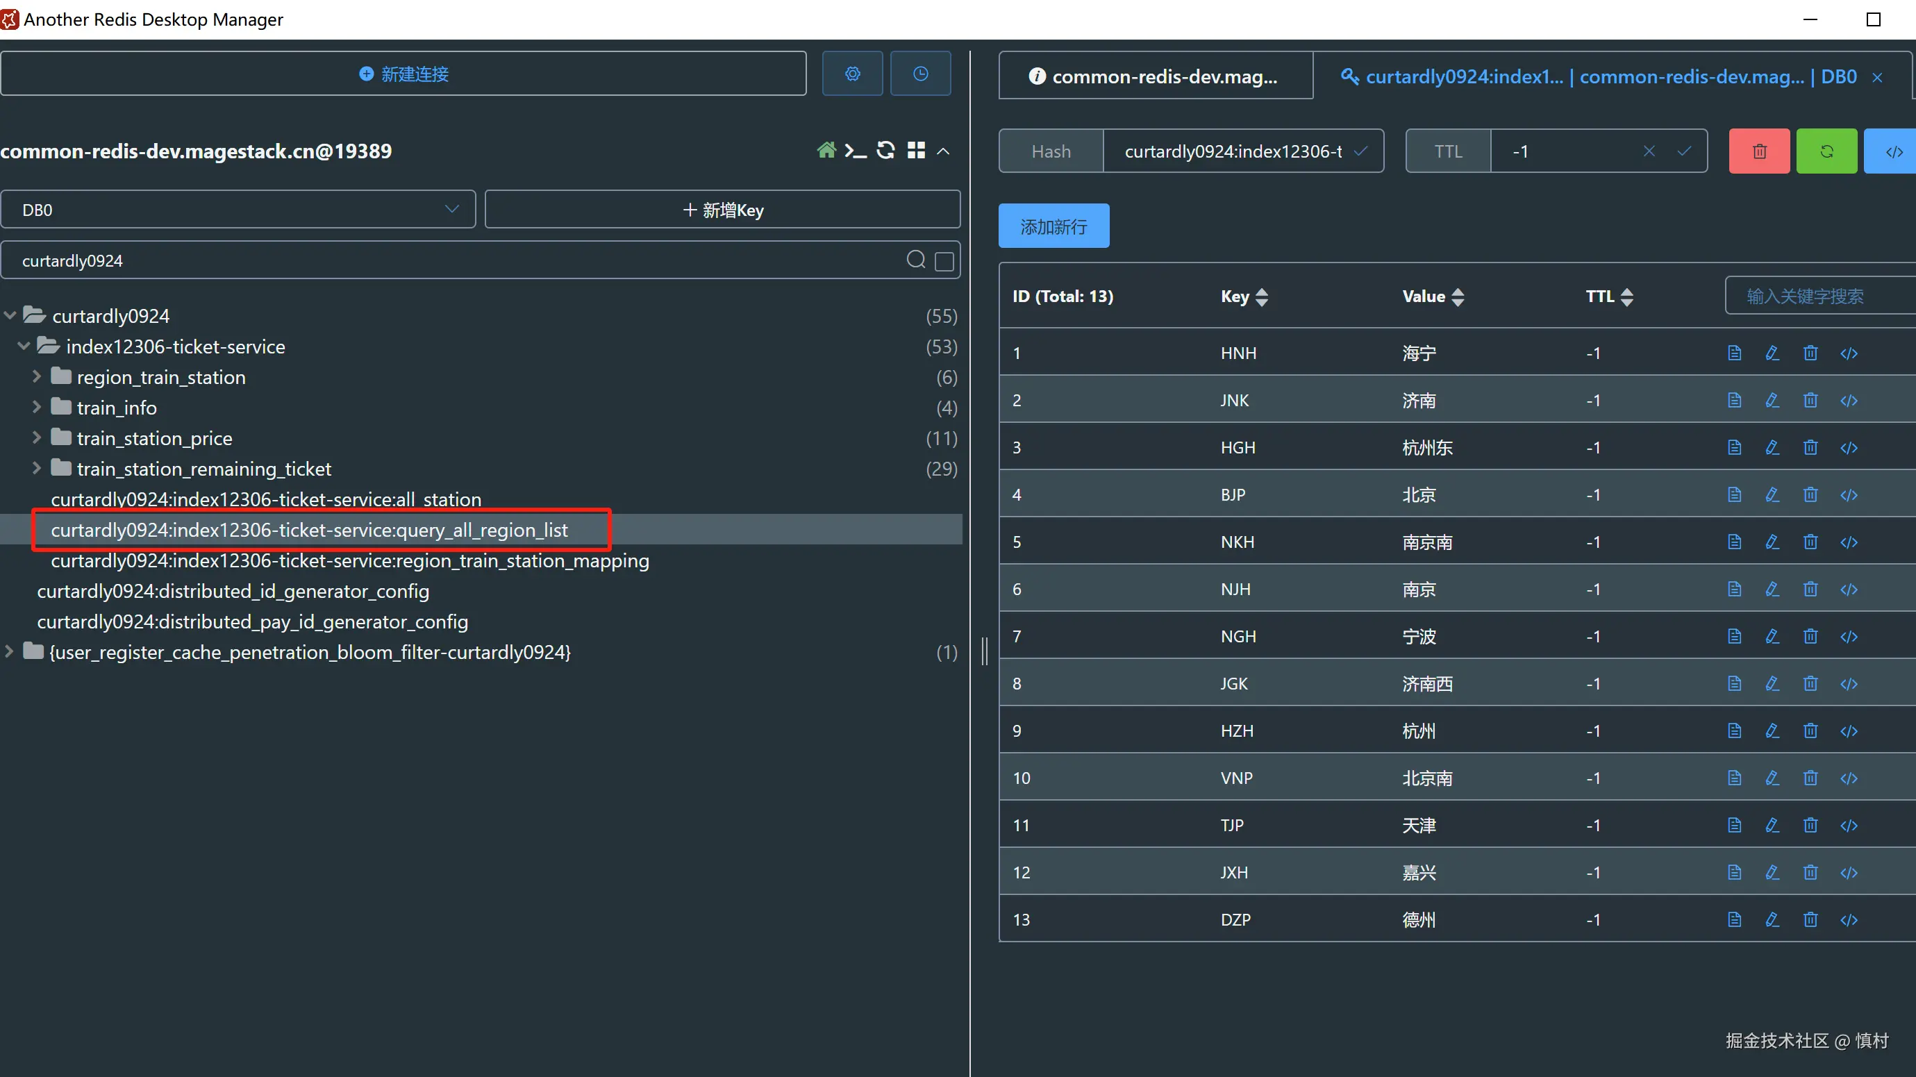Collapse the connection panel with chevron
Viewport: 1916px width, 1077px height.
(x=943, y=151)
